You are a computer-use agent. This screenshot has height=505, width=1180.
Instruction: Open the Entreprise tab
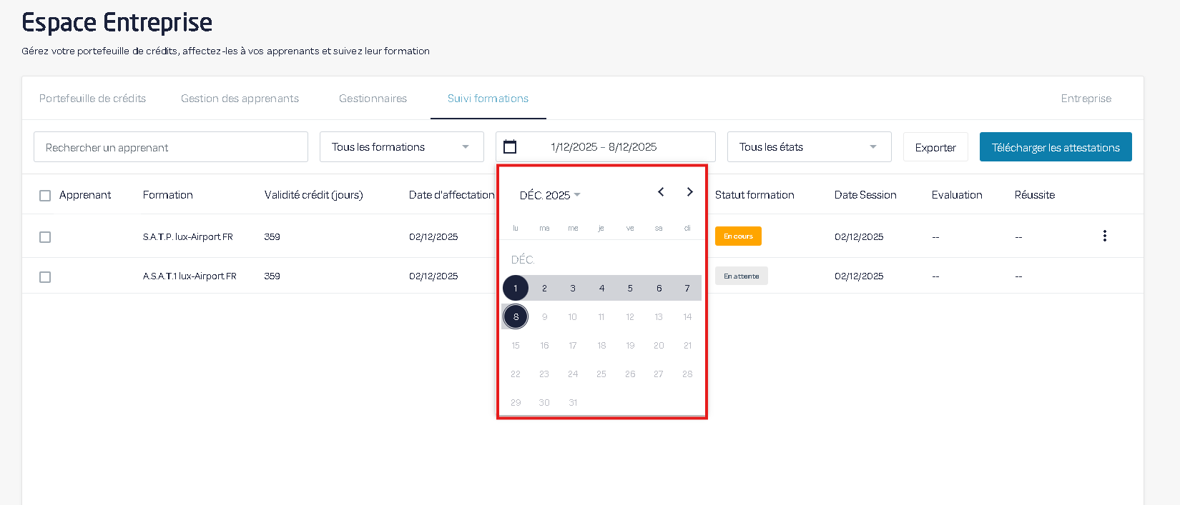click(1086, 99)
